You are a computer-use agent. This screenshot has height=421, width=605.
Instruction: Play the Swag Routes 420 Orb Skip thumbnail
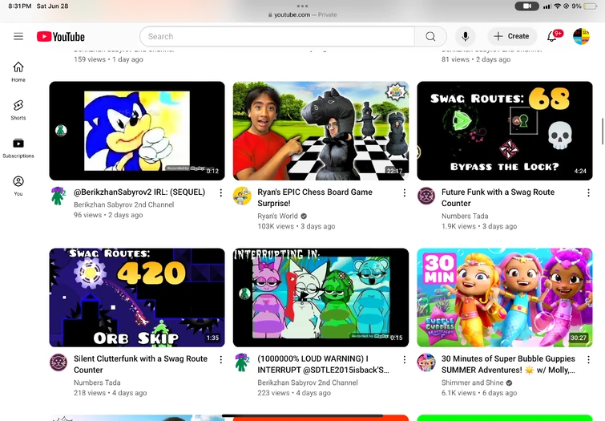[137, 298]
